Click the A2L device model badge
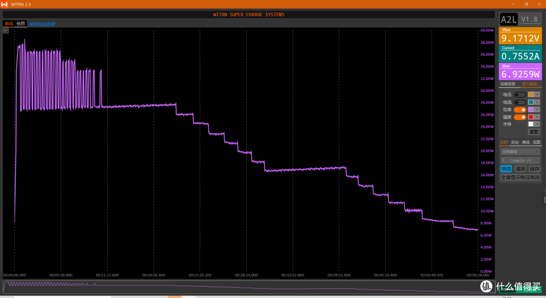 (x=509, y=20)
